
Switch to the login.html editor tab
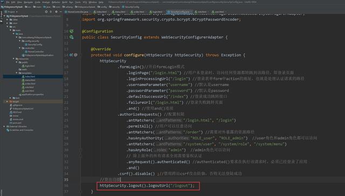pyautogui.click(x=156, y=12)
